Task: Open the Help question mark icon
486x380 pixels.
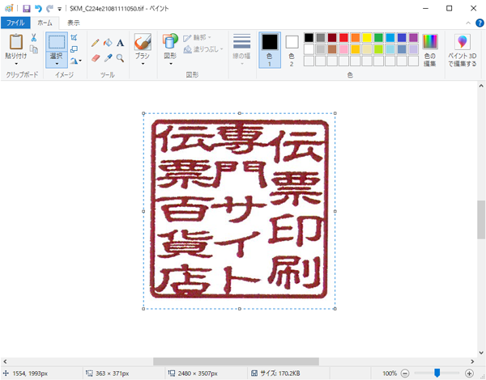Action: pos(480,23)
